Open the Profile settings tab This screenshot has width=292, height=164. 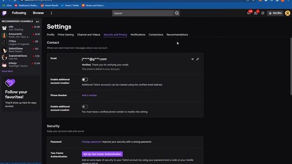pos(51,35)
